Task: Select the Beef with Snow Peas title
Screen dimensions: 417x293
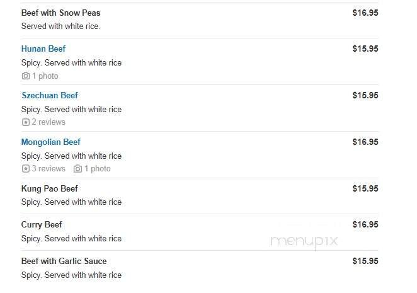Action: (60, 13)
